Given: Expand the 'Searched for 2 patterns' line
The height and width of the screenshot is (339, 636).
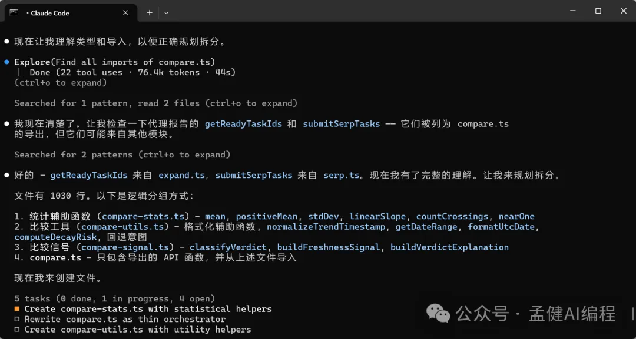Looking at the screenshot, I should coord(122,155).
